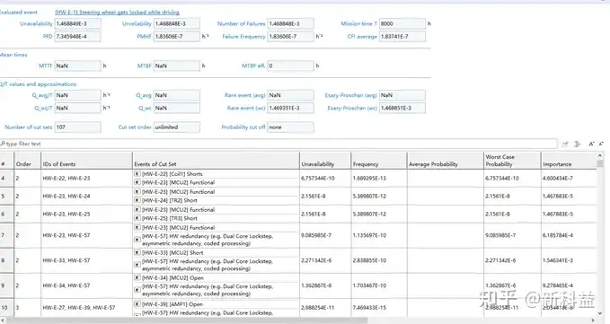Click the Failure Frequency value field
This screenshot has height=324, width=610.
pos(290,37)
